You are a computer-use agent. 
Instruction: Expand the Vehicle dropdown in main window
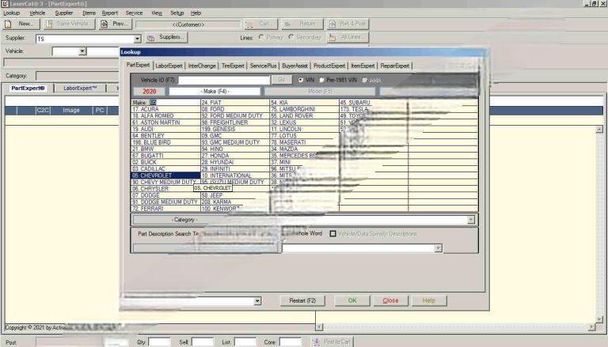(82, 51)
